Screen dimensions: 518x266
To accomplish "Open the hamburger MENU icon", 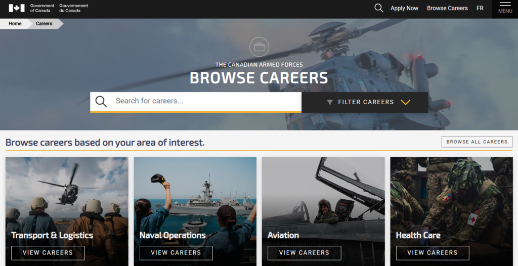I will tap(505, 8).
